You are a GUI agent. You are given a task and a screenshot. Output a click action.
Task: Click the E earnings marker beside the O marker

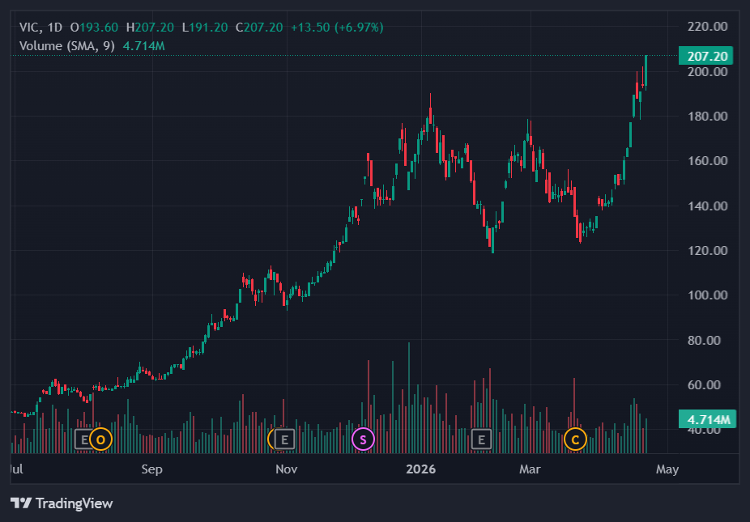[x=83, y=439]
